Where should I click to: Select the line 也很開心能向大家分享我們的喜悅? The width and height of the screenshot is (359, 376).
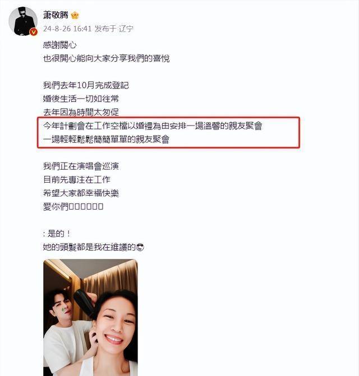(107, 58)
